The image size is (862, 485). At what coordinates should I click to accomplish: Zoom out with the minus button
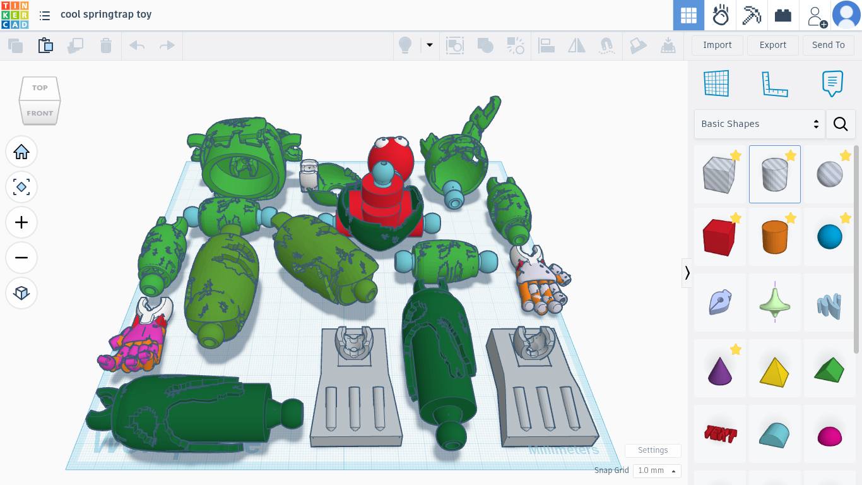click(x=21, y=258)
